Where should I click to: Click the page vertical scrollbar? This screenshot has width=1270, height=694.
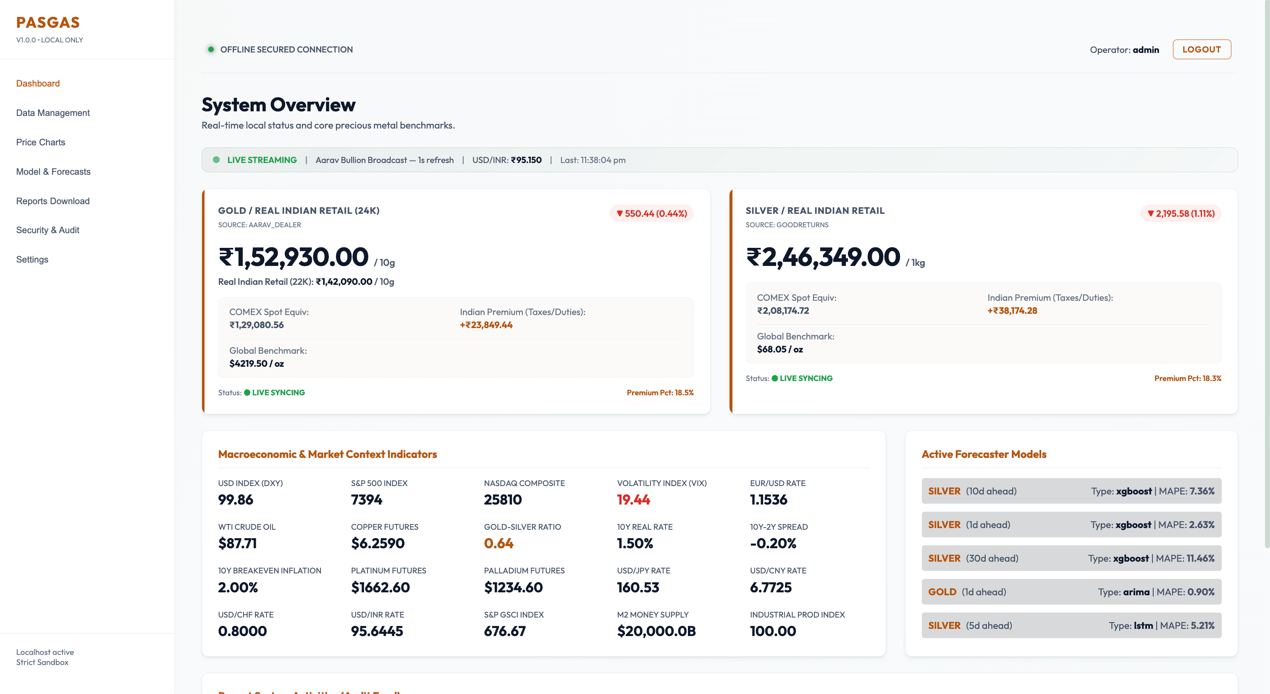click(x=1267, y=274)
